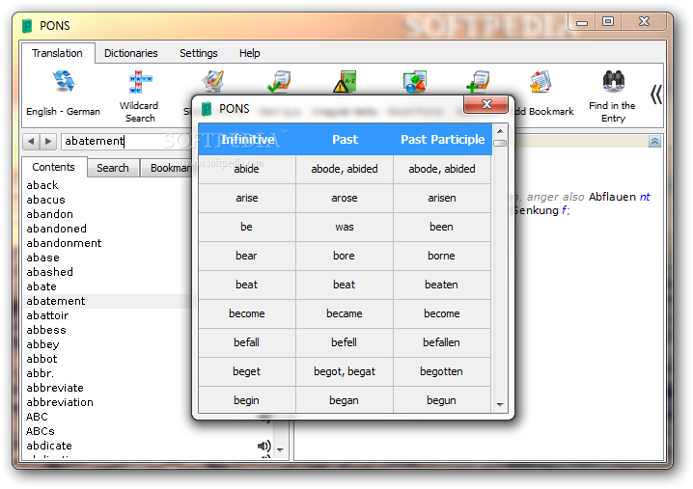Click the Past column header
The height and width of the screenshot is (489, 693).
click(x=345, y=140)
